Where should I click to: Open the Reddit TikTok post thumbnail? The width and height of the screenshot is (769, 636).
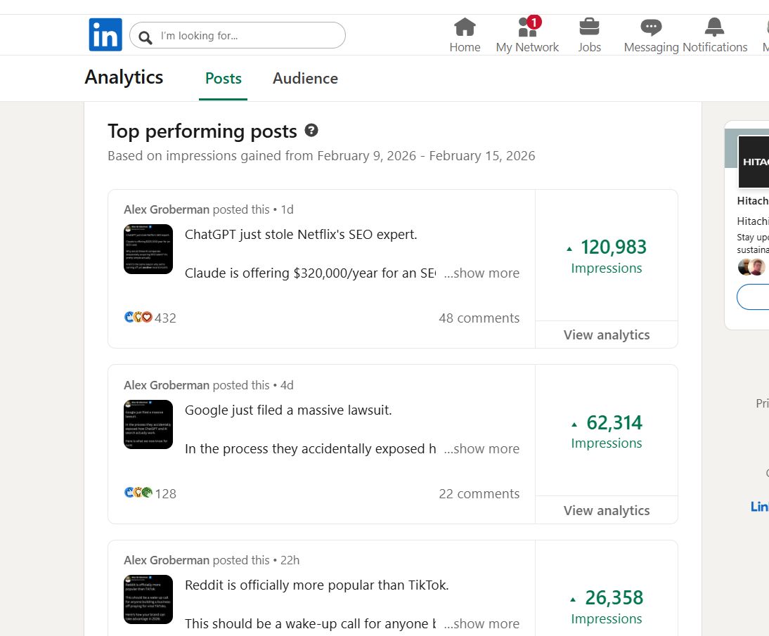point(148,599)
